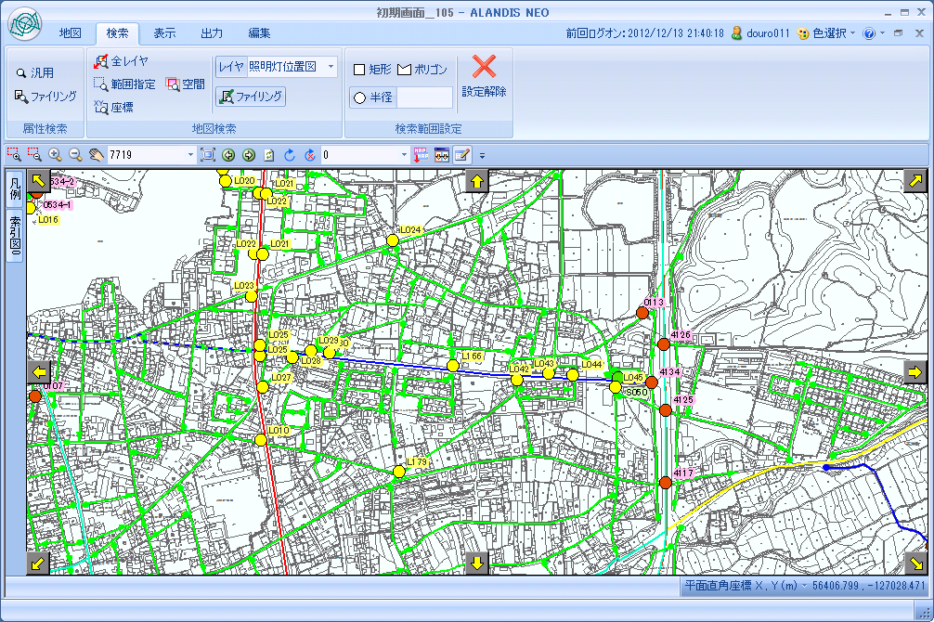
Task: Open the 照明灯位置図 layer dropdown
Action: [x=331, y=67]
